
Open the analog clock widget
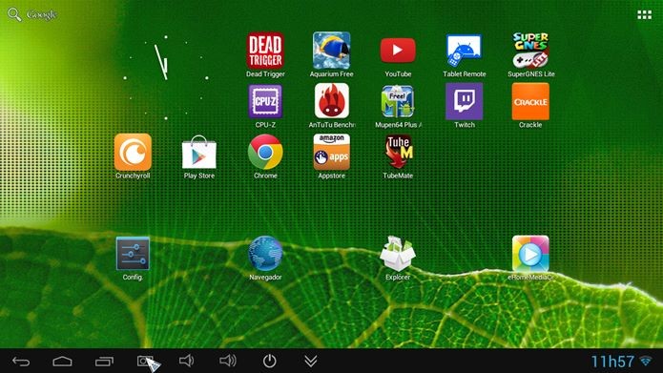tap(166, 78)
